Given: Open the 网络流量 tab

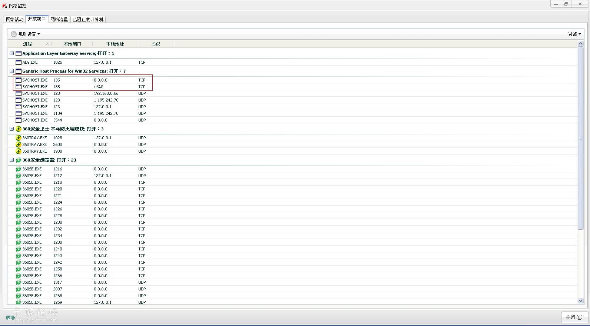Looking at the screenshot, I should click(59, 19).
